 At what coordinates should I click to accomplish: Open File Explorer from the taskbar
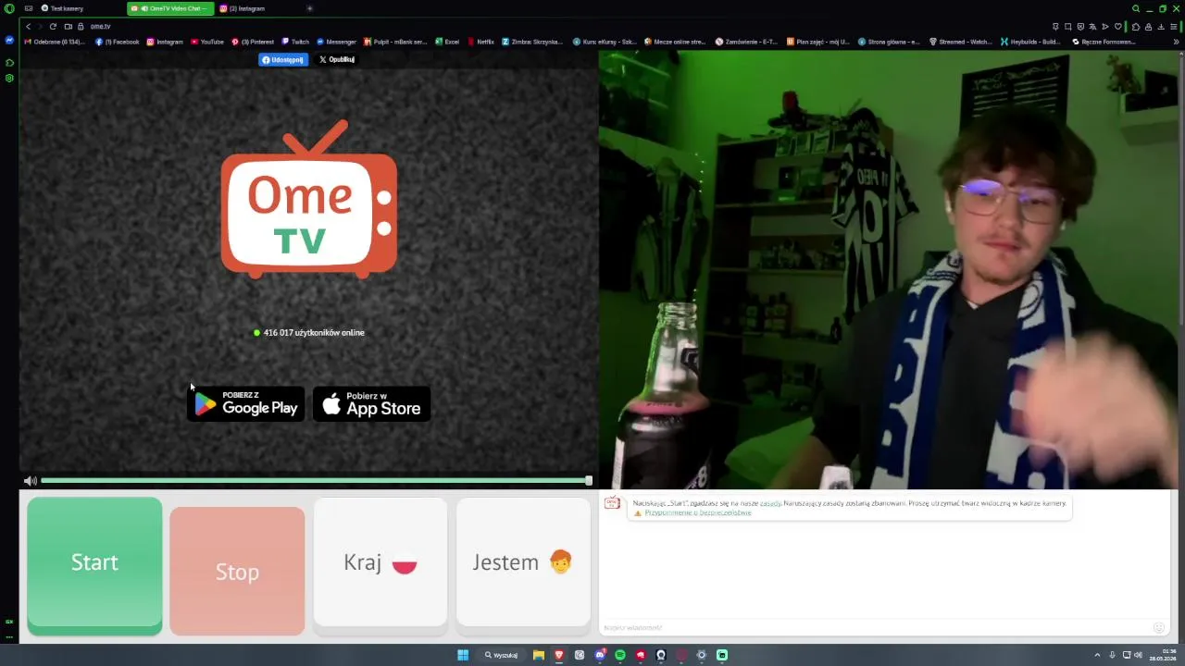[539, 655]
